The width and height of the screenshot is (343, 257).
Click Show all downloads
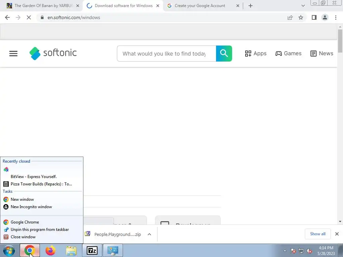pyautogui.click(x=318, y=234)
